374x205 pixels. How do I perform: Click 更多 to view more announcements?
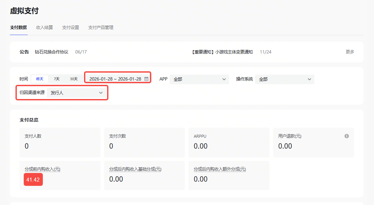(x=350, y=52)
